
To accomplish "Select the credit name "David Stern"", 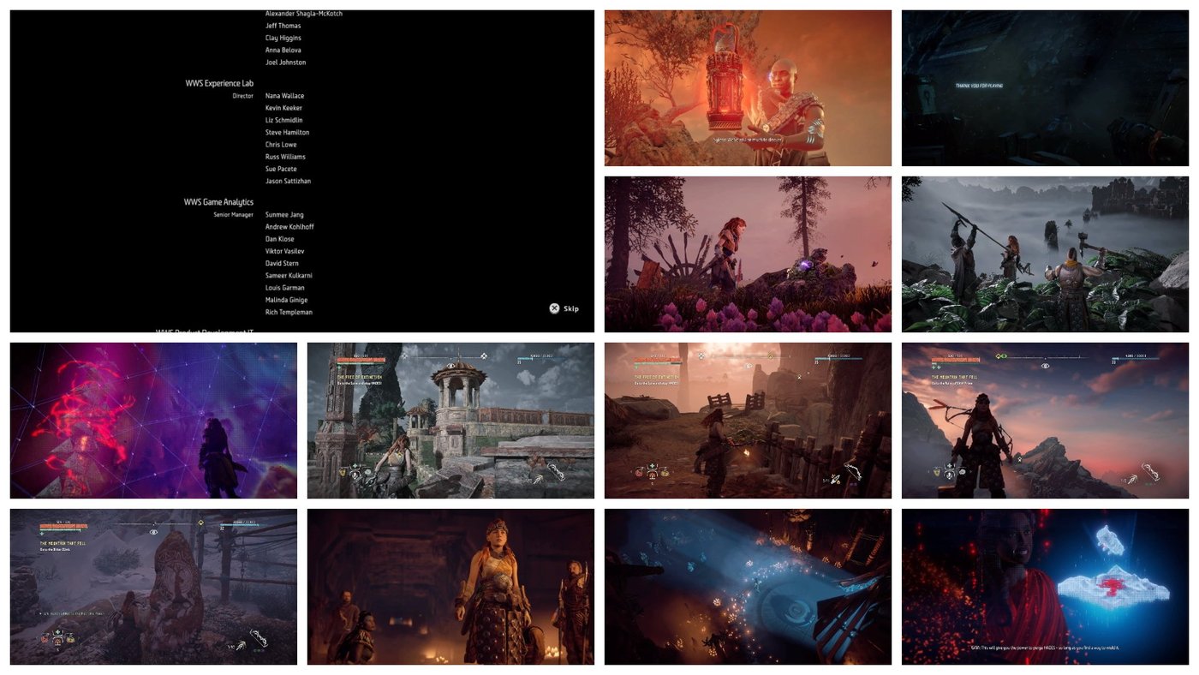I will 283,263.
